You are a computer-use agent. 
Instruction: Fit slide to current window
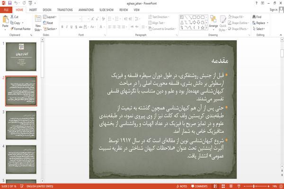tap(281, 186)
